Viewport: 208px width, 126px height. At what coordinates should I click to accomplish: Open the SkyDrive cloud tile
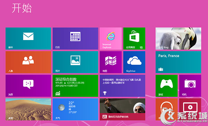[x=134, y=62]
